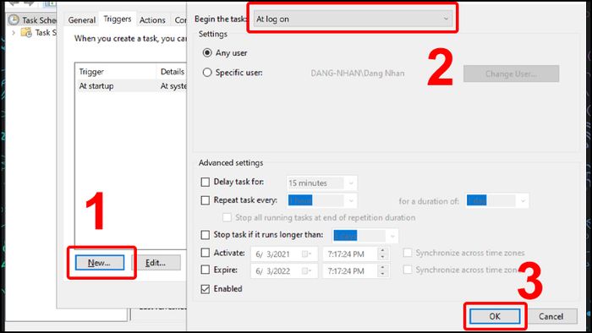Screen dimensions: 592x333
Task: Expand the Task Scheduler Library tree node
Action: [x=14, y=33]
